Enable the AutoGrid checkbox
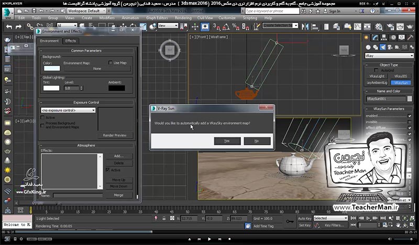Viewport: 419px width, 245px height. 376,70
